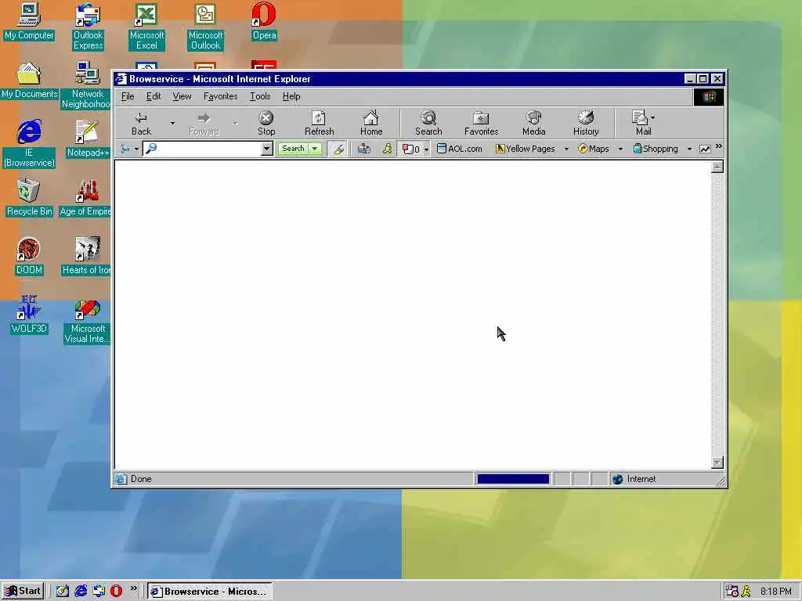Viewport: 802px width, 601px height.
Task: Click the vertical scrollbar up arrow
Action: 717,167
